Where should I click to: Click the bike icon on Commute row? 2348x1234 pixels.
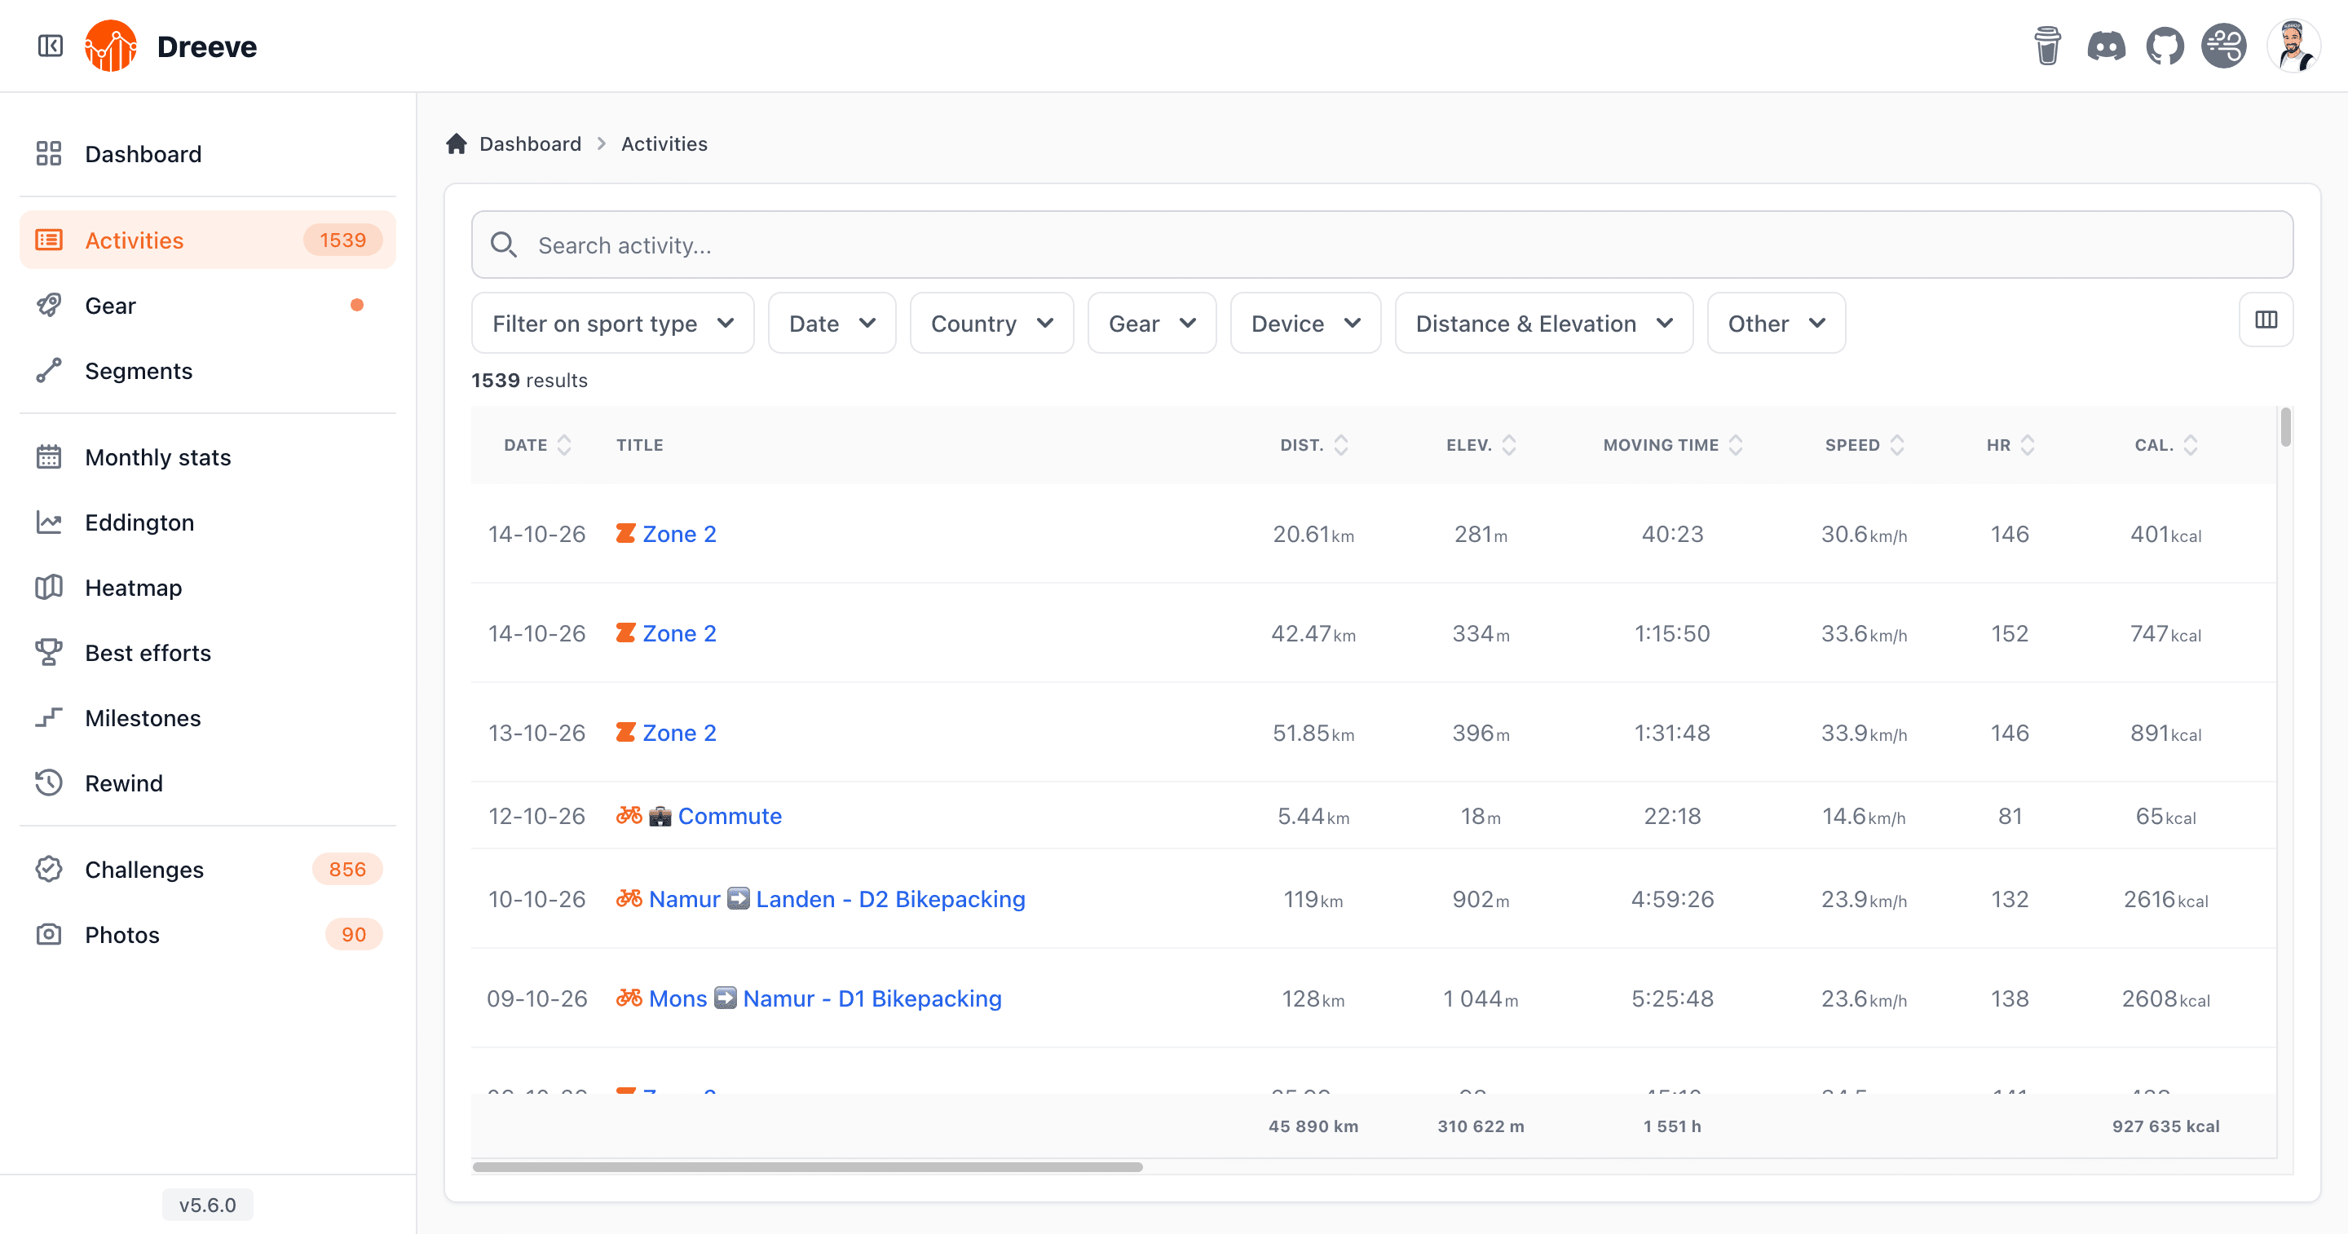(x=629, y=815)
